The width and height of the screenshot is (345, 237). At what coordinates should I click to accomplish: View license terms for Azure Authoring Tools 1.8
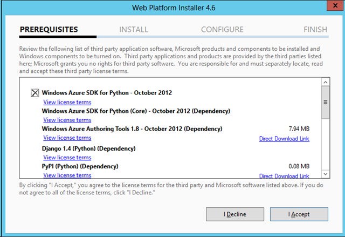(x=67, y=138)
